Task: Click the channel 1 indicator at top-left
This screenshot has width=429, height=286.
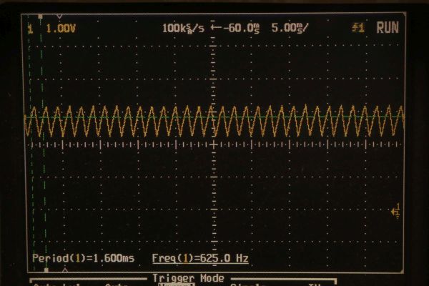Action: pos(30,29)
